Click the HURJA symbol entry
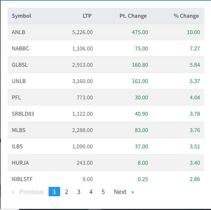211x210 pixels. (20, 163)
